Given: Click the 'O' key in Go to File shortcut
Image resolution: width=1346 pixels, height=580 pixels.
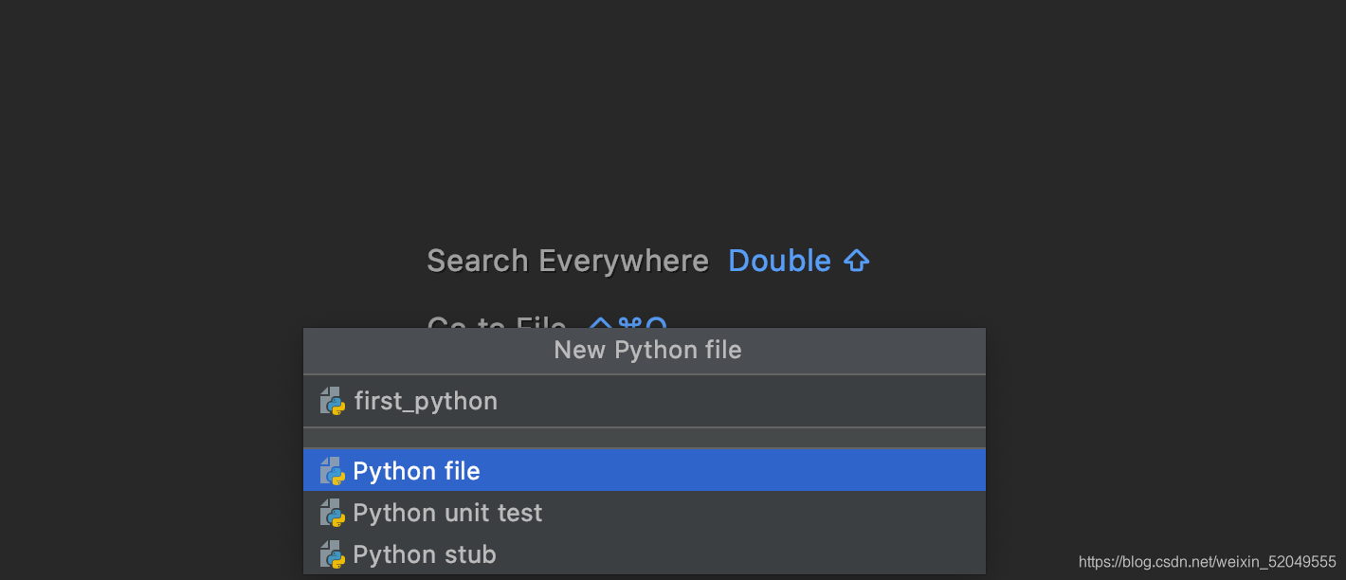Looking at the screenshot, I should [656, 324].
